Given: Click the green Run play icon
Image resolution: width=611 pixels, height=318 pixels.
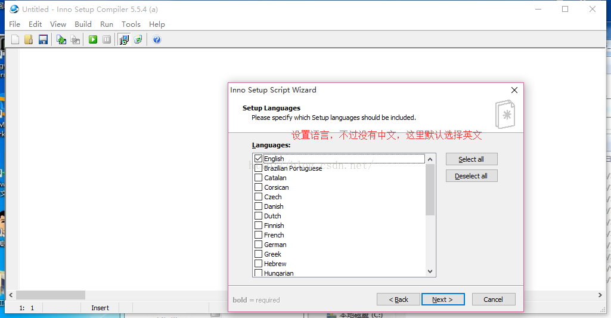Looking at the screenshot, I should click(x=93, y=39).
